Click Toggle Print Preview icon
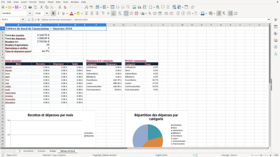The height and width of the screenshot is (157, 280). 35,7
